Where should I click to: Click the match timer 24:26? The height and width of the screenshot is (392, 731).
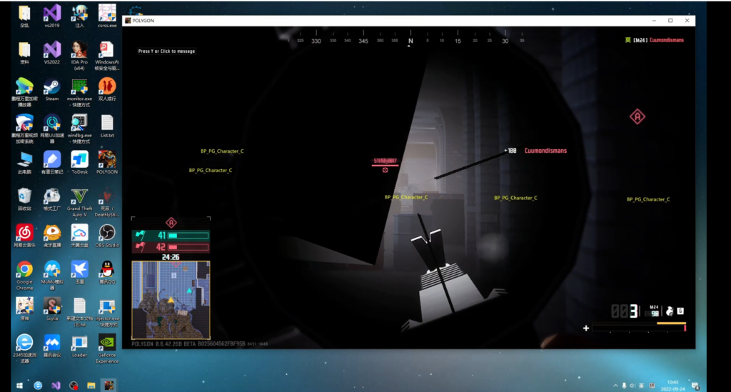171,257
